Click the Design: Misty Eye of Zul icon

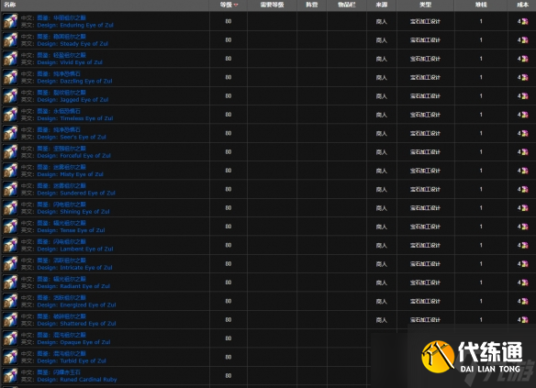(10, 171)
